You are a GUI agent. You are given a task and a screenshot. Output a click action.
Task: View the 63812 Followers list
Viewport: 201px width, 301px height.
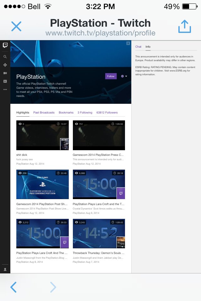[x=107, y=113]
